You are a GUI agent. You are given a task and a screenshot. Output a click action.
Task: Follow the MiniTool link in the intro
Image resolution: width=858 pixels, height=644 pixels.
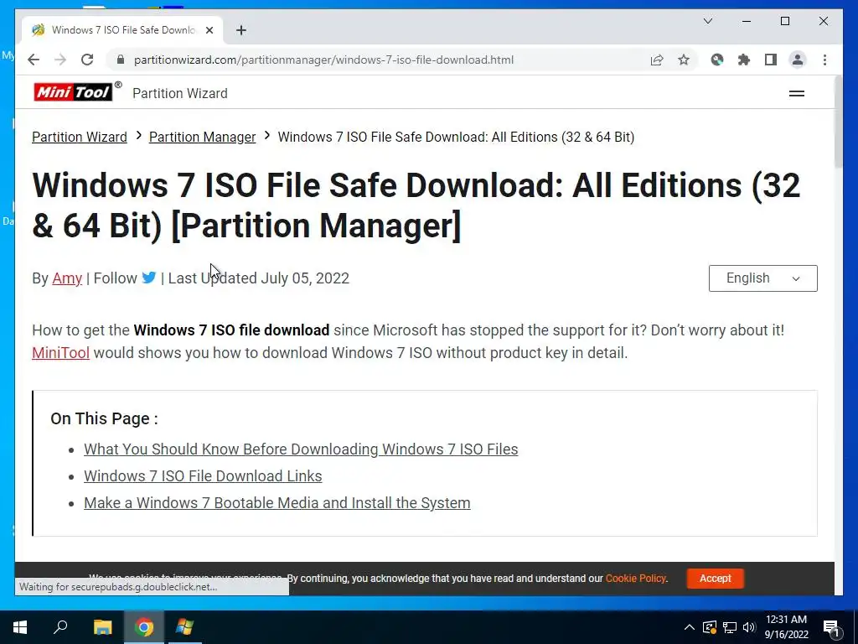pos(60,353)
